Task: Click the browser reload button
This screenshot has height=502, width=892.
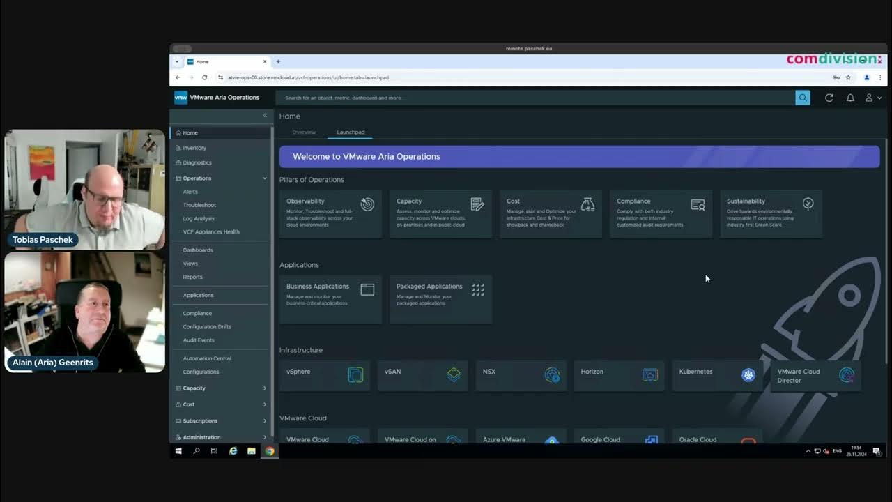Action: pyautogui.click(x=204, y=77)
